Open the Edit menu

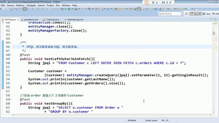[x=3, y=5]
